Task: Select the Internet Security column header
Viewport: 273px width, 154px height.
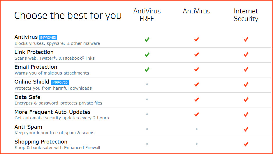Action: [246, 15]
